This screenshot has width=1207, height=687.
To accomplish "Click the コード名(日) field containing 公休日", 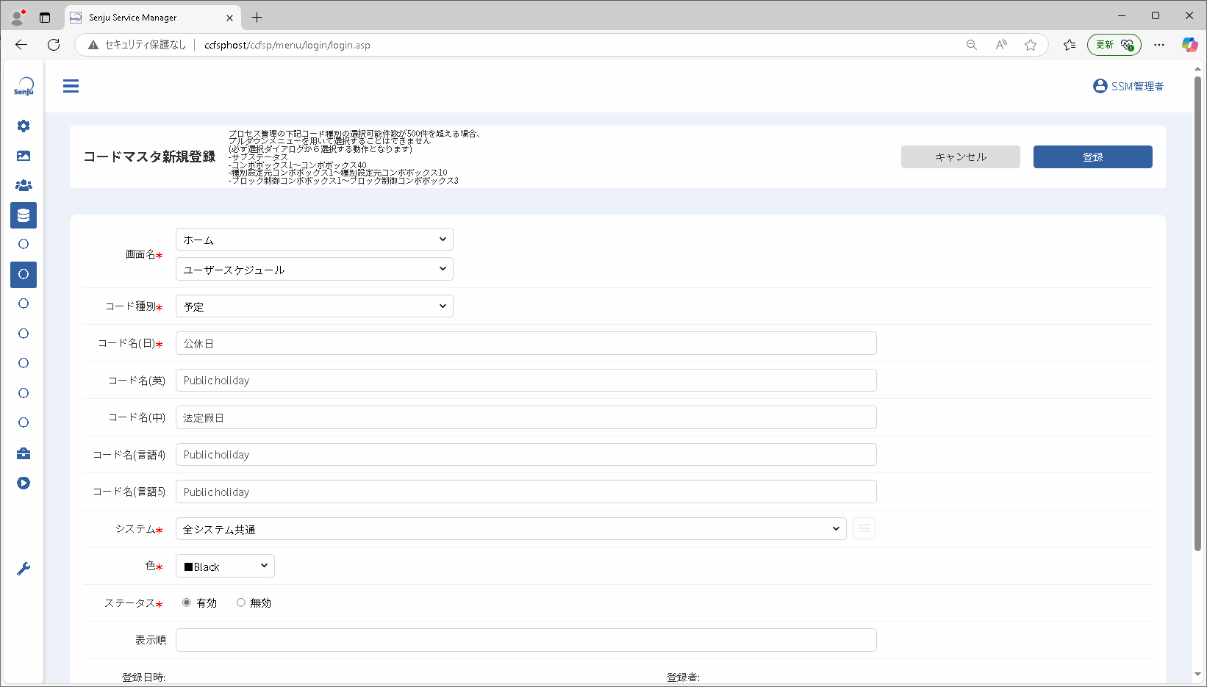I will (x=526, y=343).
